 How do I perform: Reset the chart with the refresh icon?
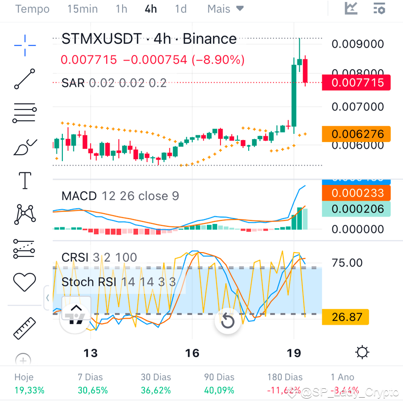coord(227,321)
